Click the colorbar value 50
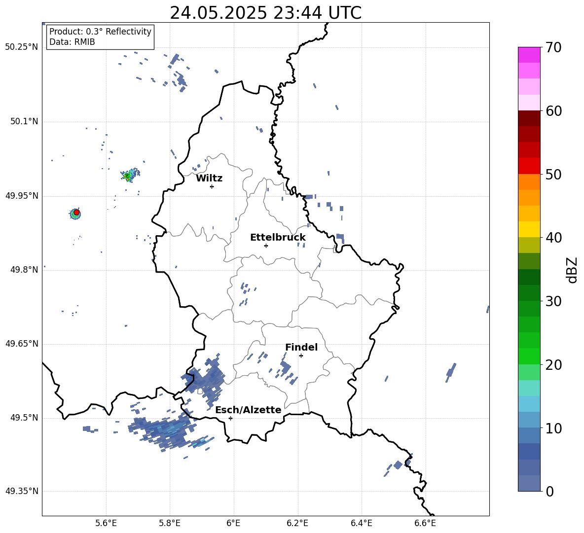This screenshot has height=533, width=584. coord(553,174)
